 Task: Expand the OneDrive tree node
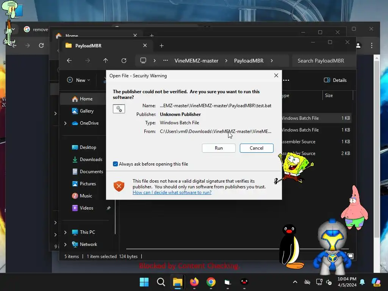pos(65,123)
